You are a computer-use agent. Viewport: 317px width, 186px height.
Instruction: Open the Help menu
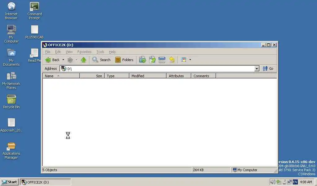112,52
